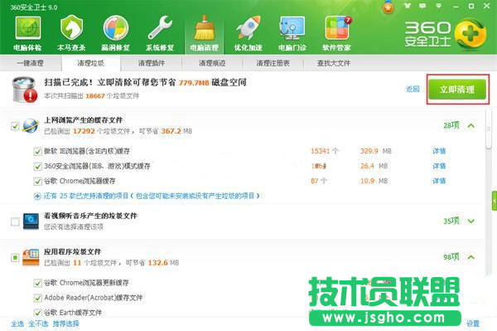
Task: Open the 电脑门诊 monitor icon
Action: point(292,32)
